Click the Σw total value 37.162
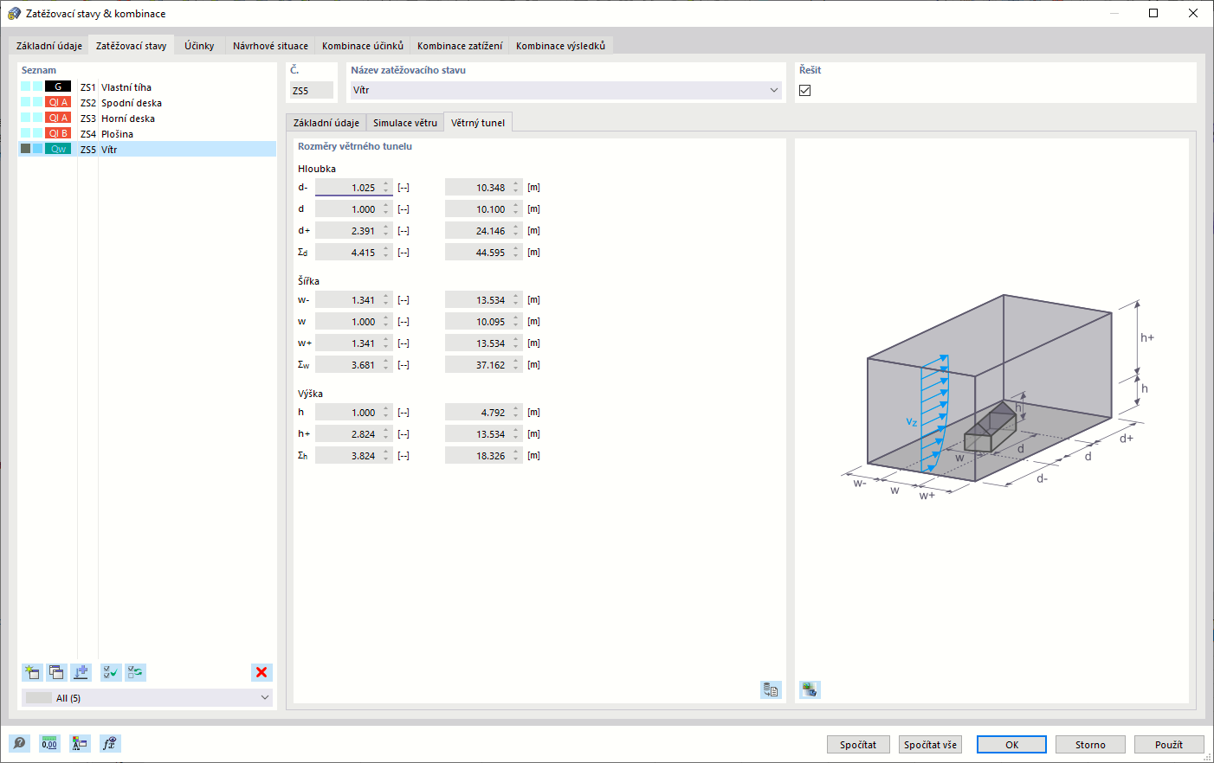1214x763 pixels. tap(483, 365)
